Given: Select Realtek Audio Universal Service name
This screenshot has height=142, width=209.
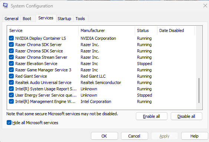Looking at the screenshot, I should click(x=43, y=83).
